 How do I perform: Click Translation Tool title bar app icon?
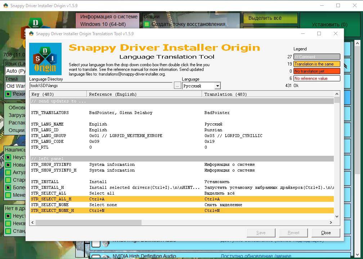31,34
